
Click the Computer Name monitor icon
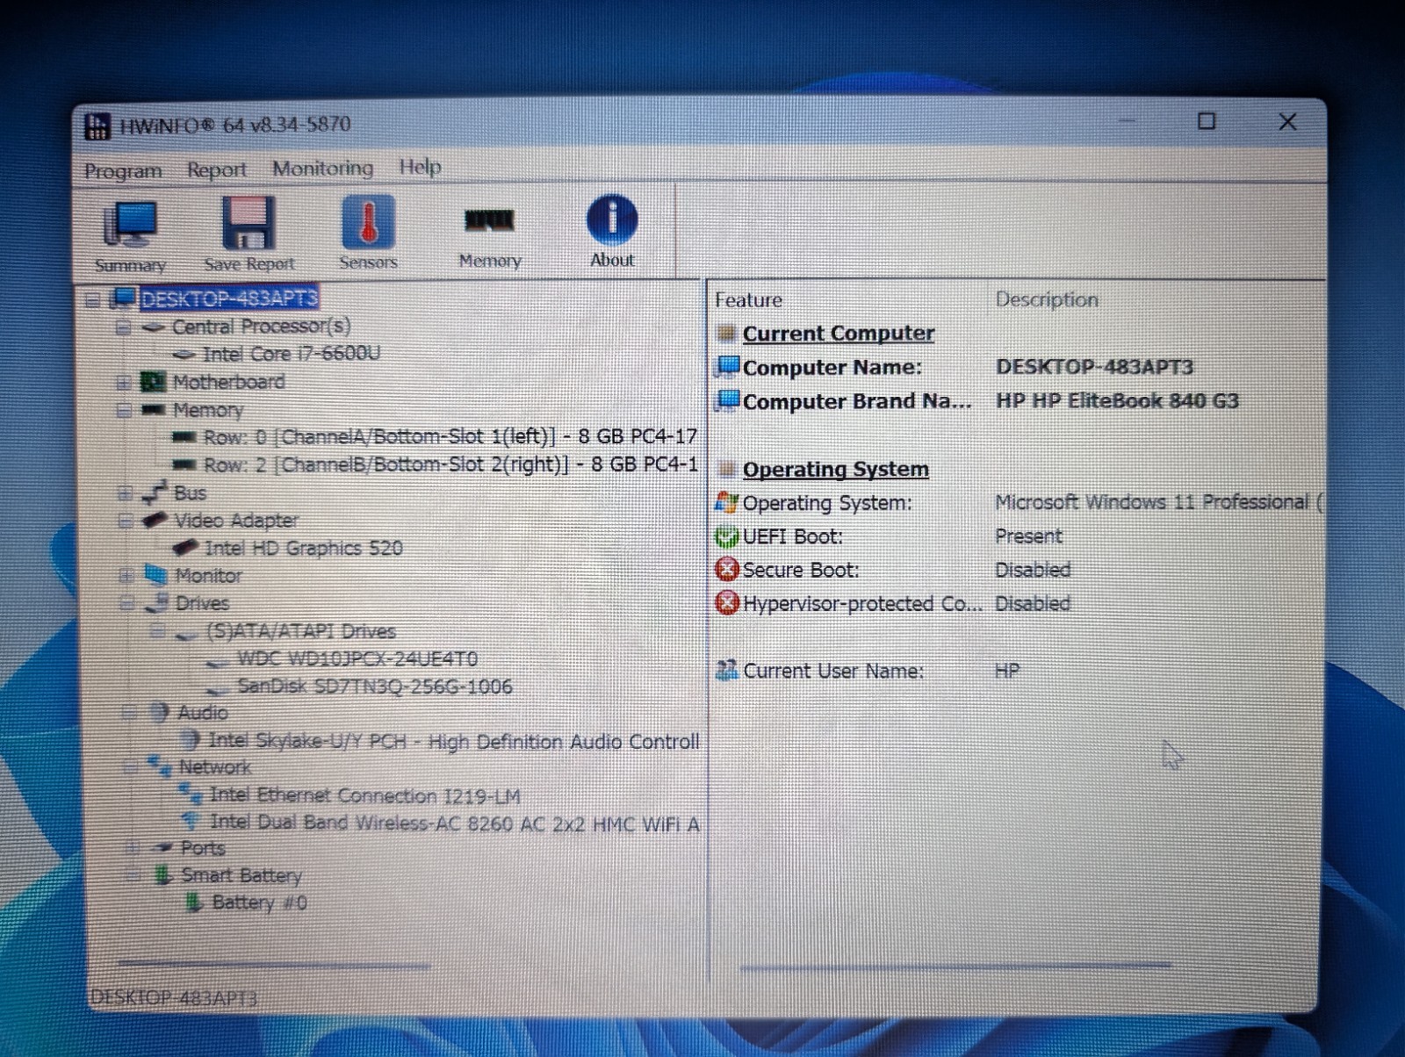(x=728, y=366)
